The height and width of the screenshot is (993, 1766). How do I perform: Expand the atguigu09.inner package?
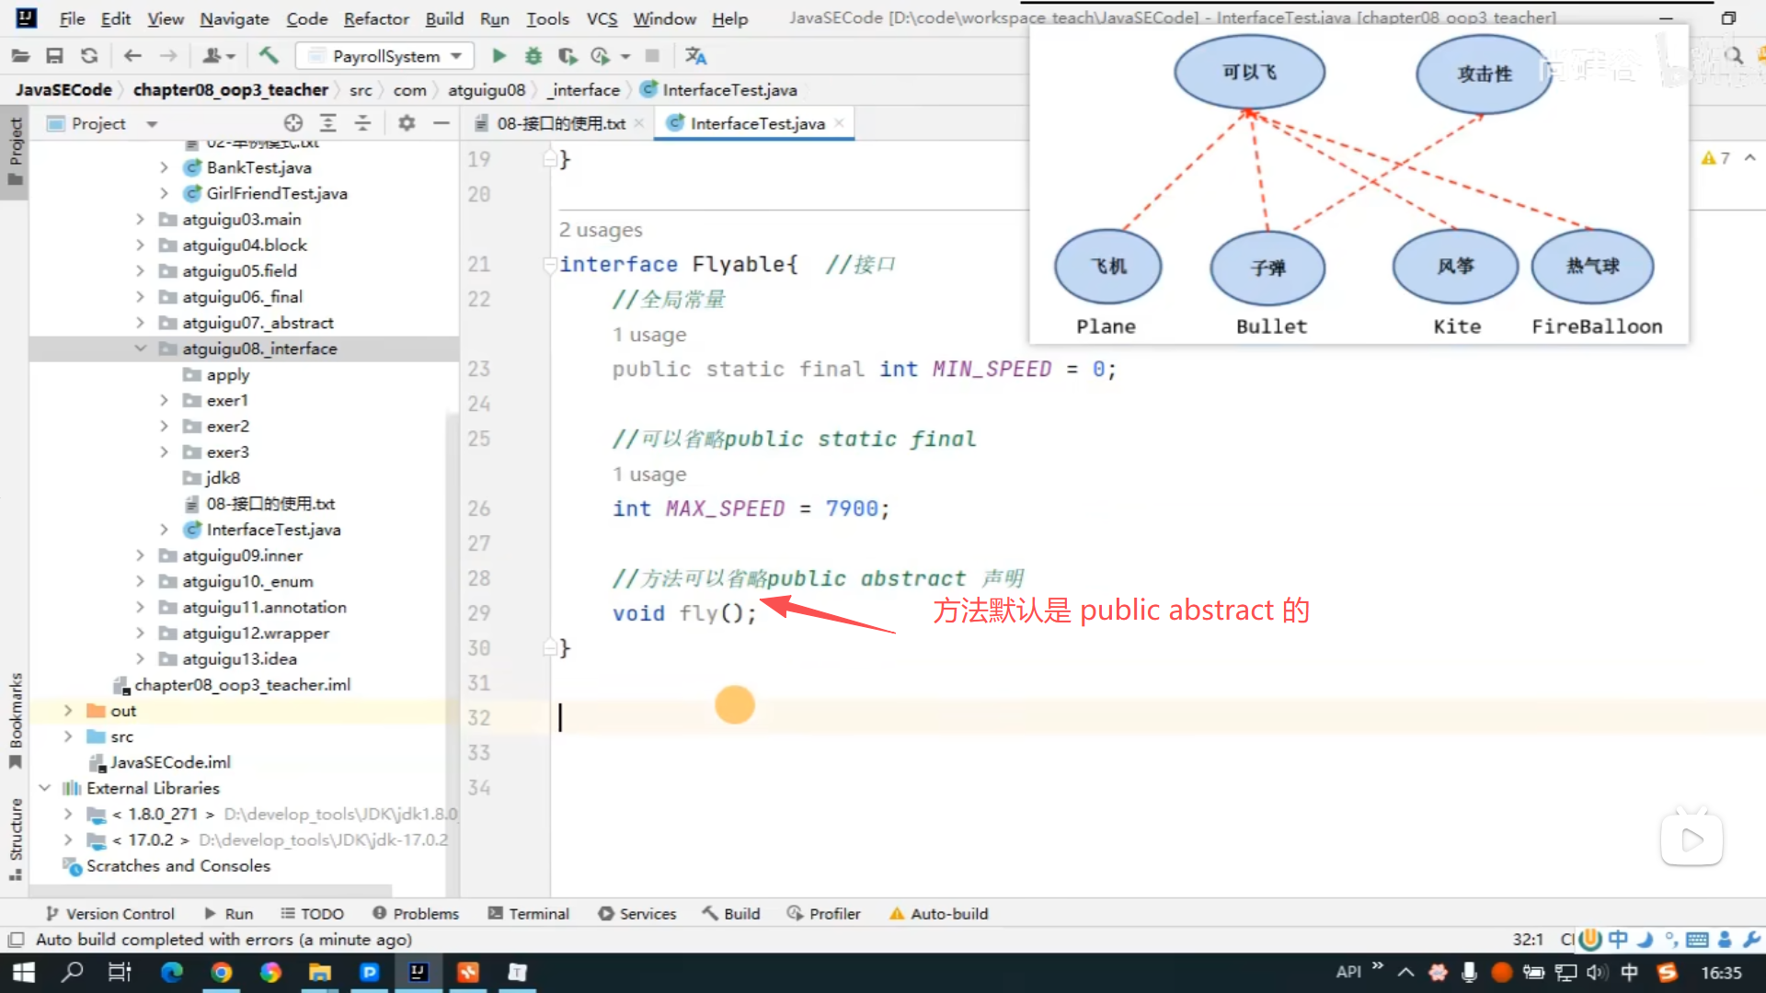[x=141, y=555]
